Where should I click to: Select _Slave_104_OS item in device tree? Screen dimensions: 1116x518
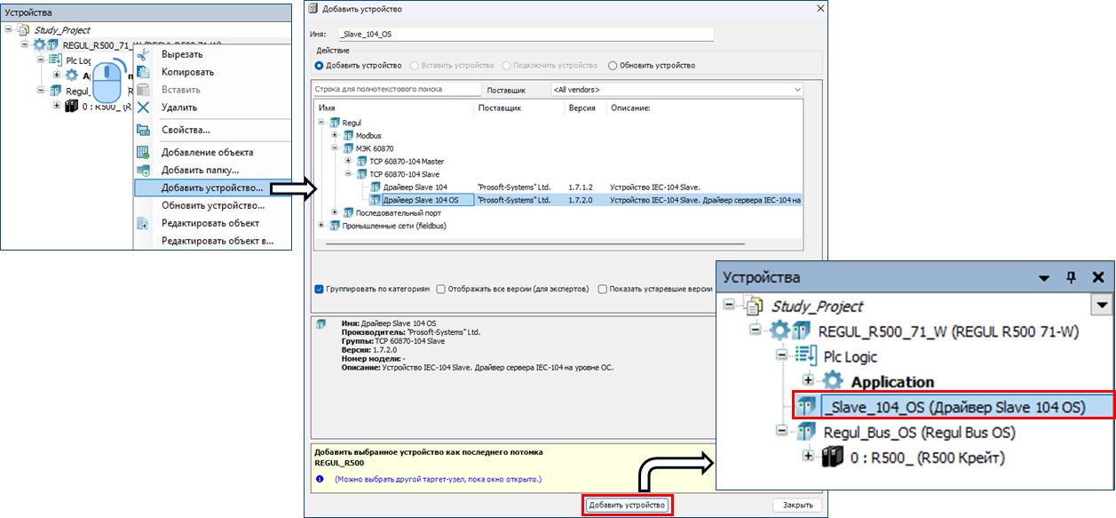click(941, 407)
